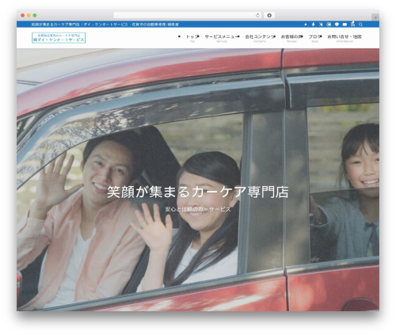Screen dimensions: 396x335
Task: Open the お問い合せ・地図 menu item
Action: pyautogui.click(x=345, y=38)
